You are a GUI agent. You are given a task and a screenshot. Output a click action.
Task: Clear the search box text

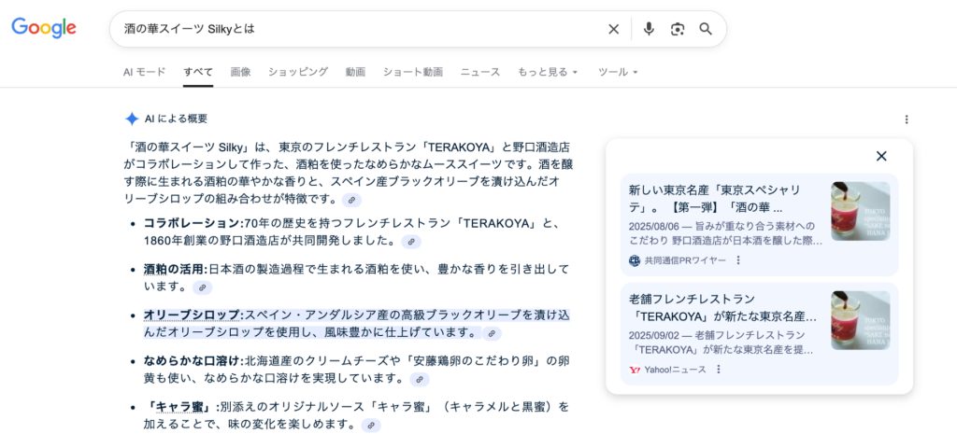pos(613,29)
